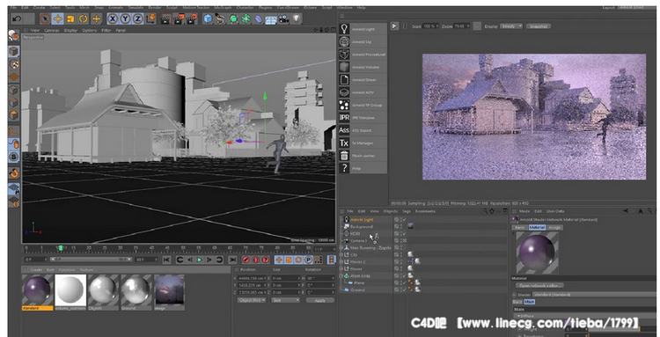660x337 pixels.
Task: Create an Arnold Sky
Action: point(363,41)
